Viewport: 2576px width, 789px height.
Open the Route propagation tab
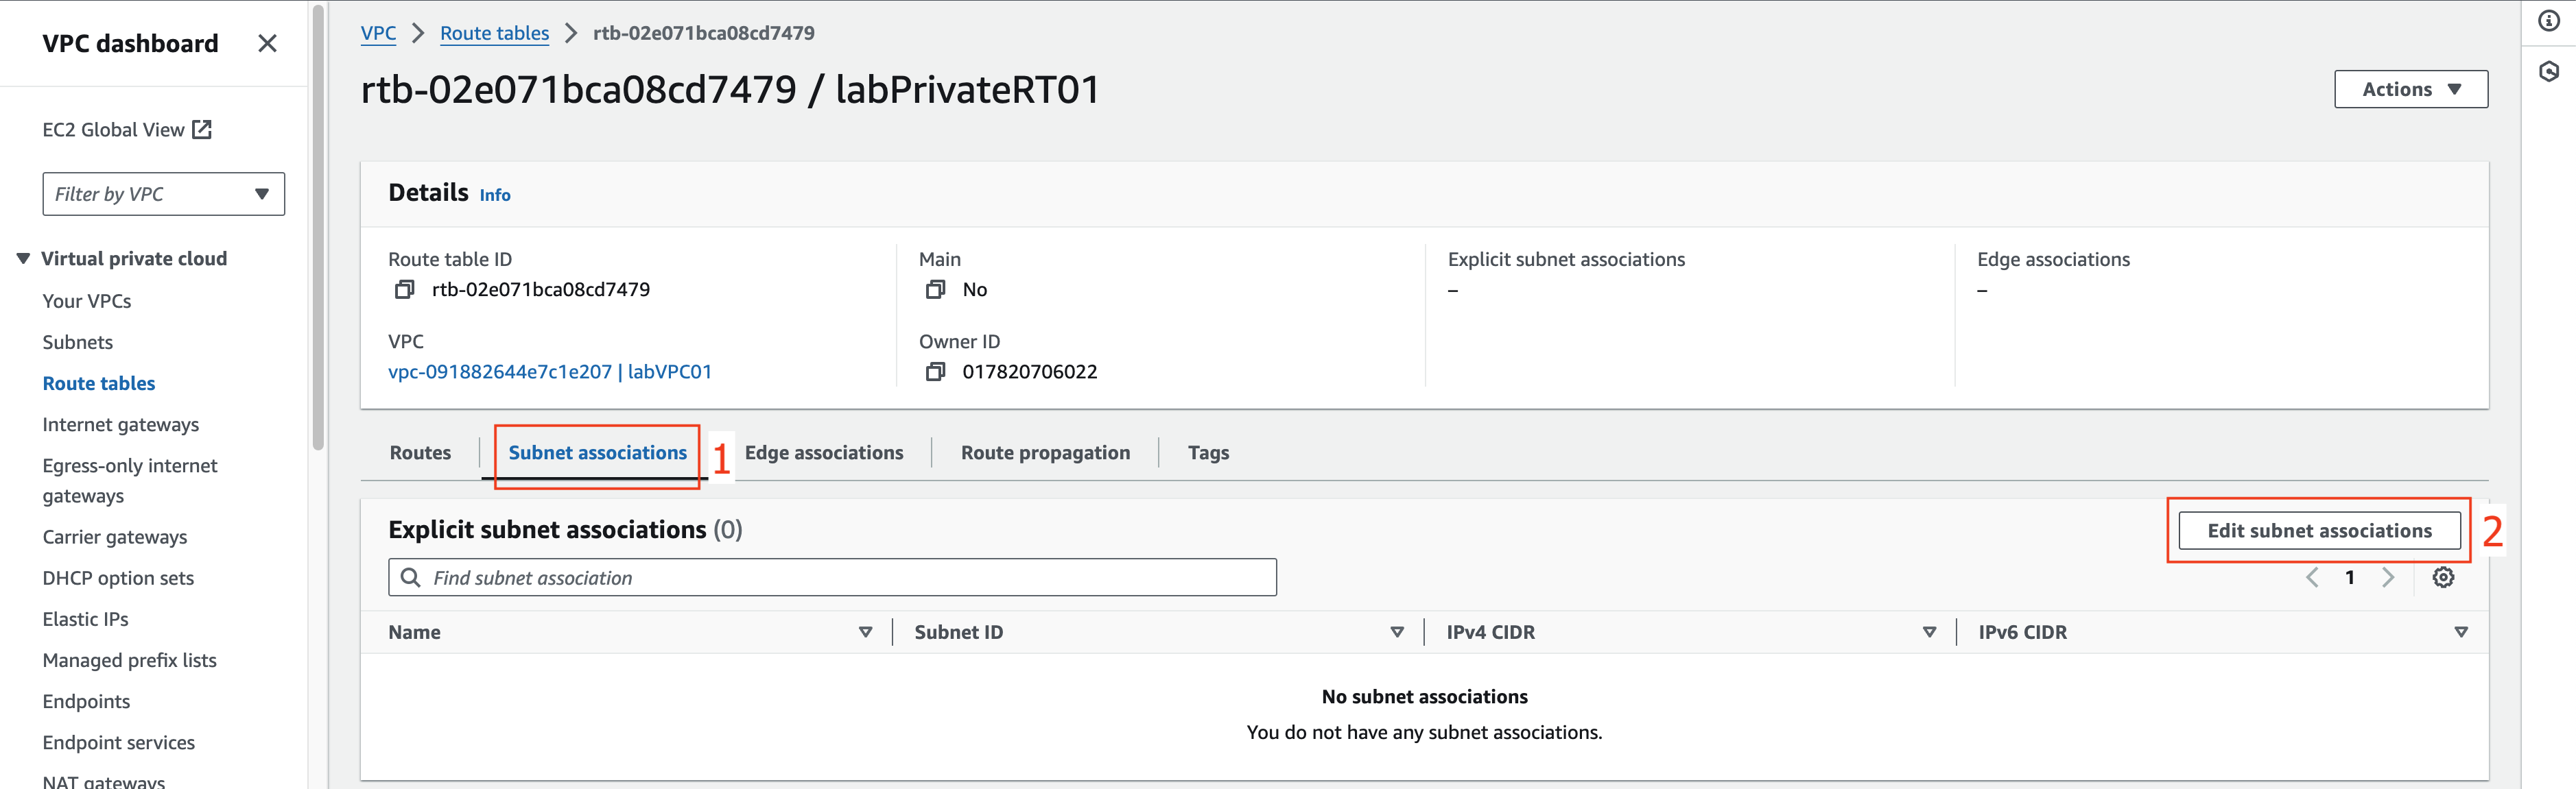[x=1045, y=452]
